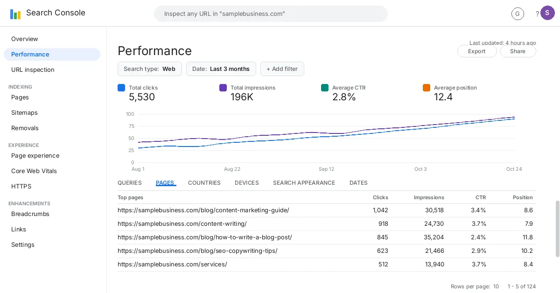Sort by the Clicks column header

[380, 197]
